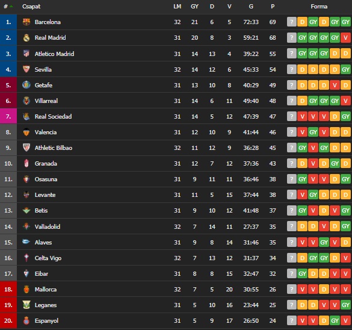This screenshot has width=352, height=330.
Task: Click the G goals column header
Action: (x=251, y=7)
